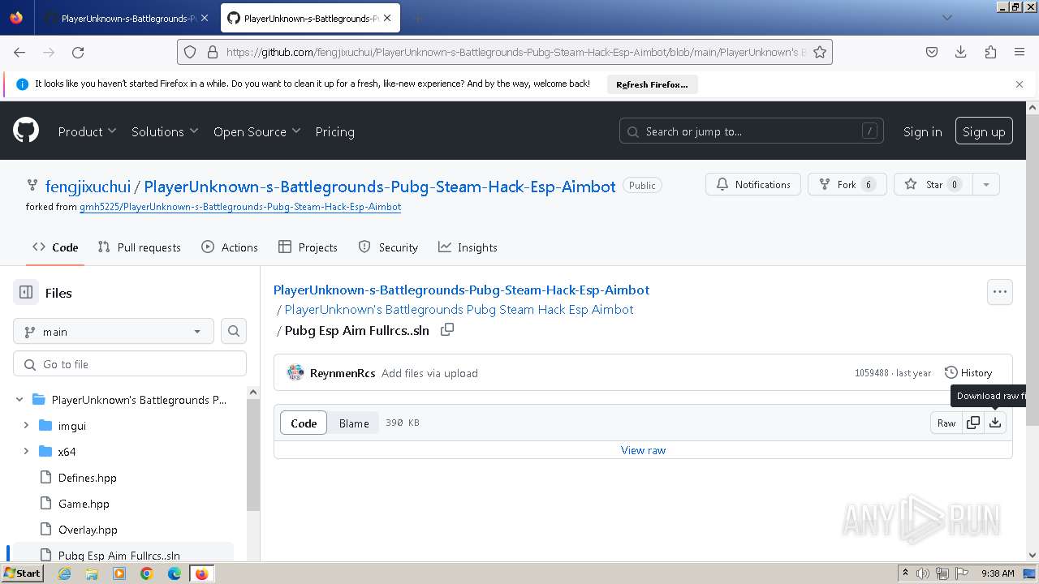
Task: Click the Sign in link
Action: pyautogui.click(x=923, y=131)
